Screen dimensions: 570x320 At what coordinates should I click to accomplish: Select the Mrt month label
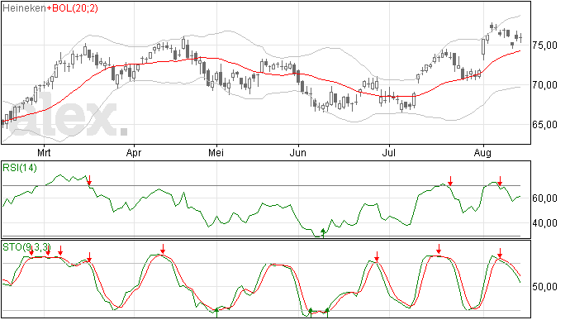pos(44,152)
